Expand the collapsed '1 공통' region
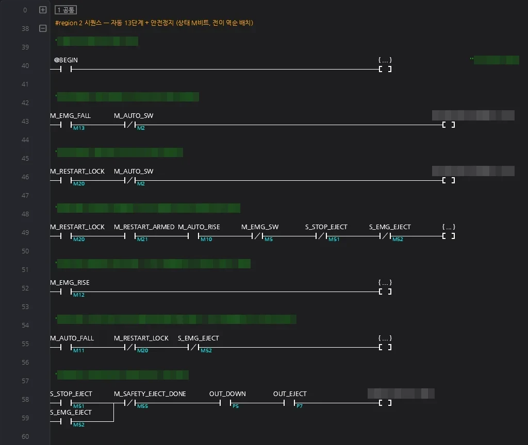 coord(43,10)
